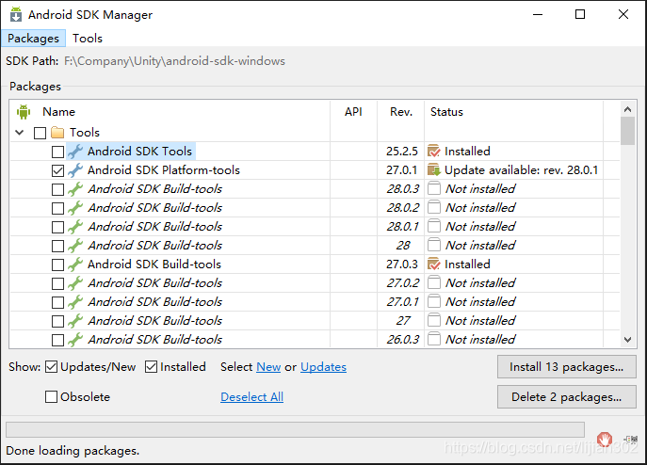Click wrench icon of Build-tools 28.0.1

coord(75,227)
